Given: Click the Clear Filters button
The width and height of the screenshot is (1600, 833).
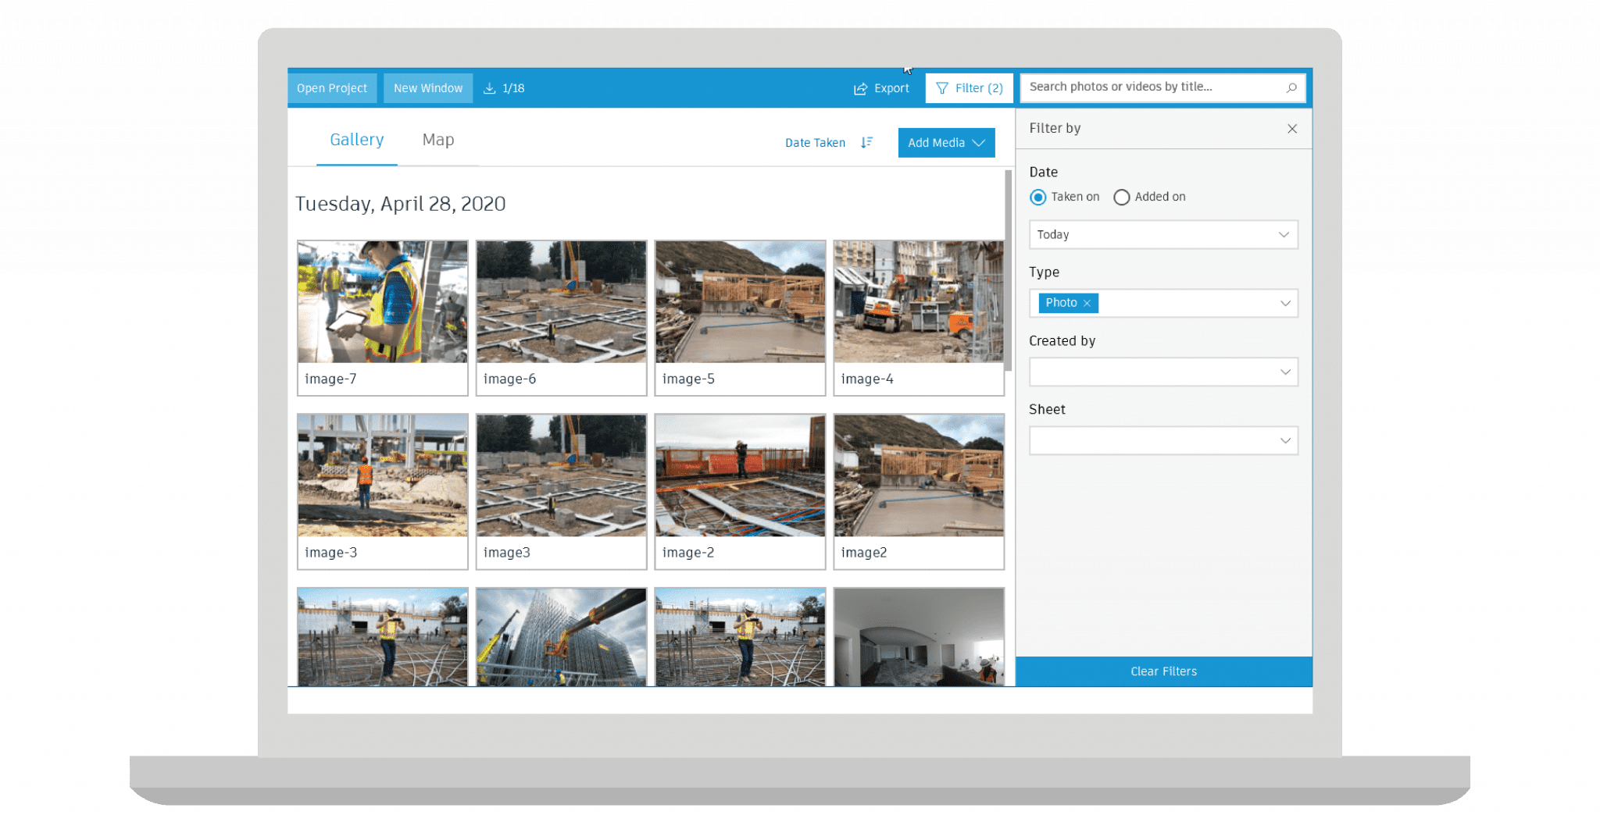Looking at the screenshot, I should (x=1163, y=671).
